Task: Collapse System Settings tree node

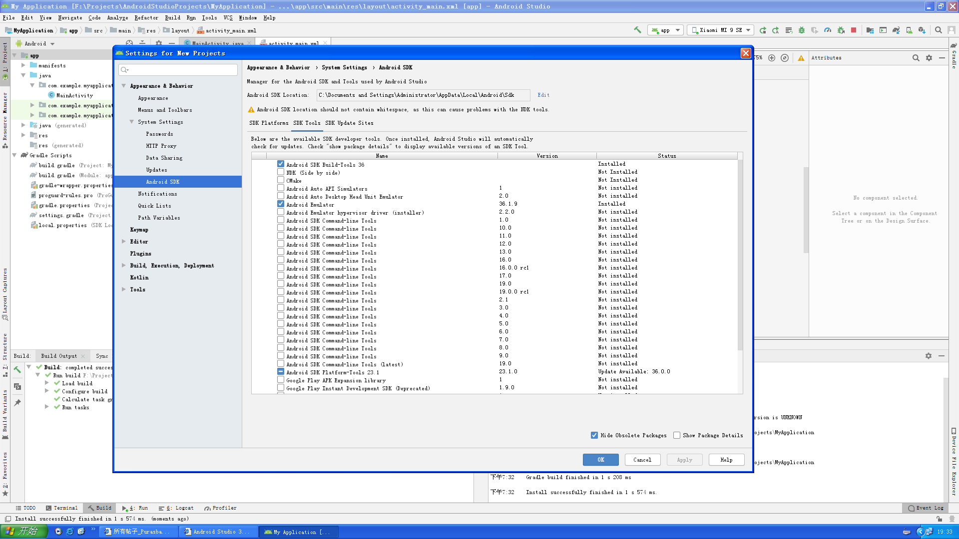Action: 132,122
